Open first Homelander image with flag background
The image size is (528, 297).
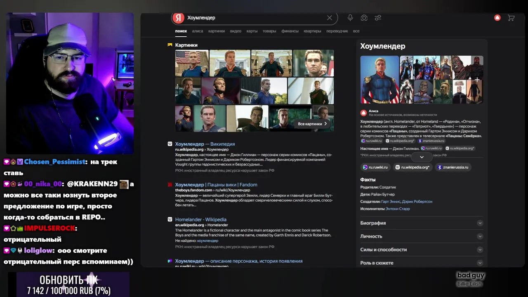coord(192,63)
